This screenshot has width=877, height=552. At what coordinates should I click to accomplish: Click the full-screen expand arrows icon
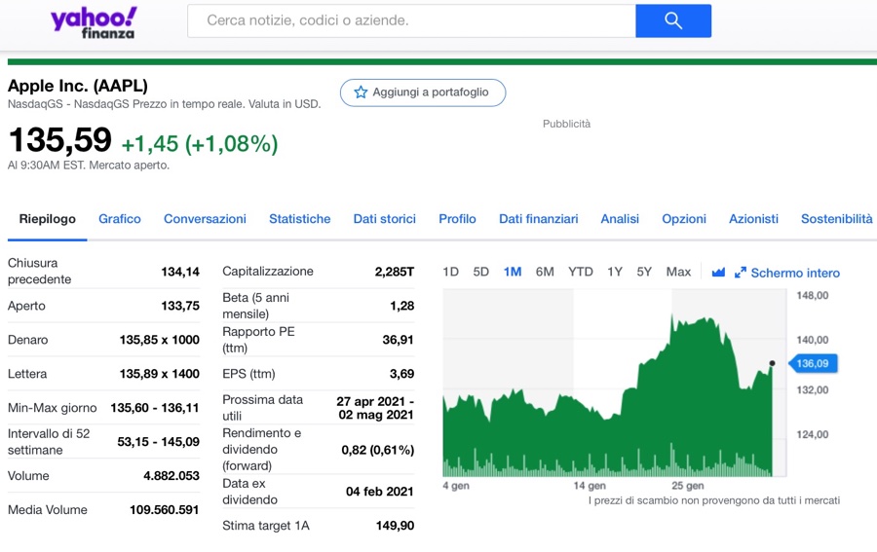click(741, 273)
